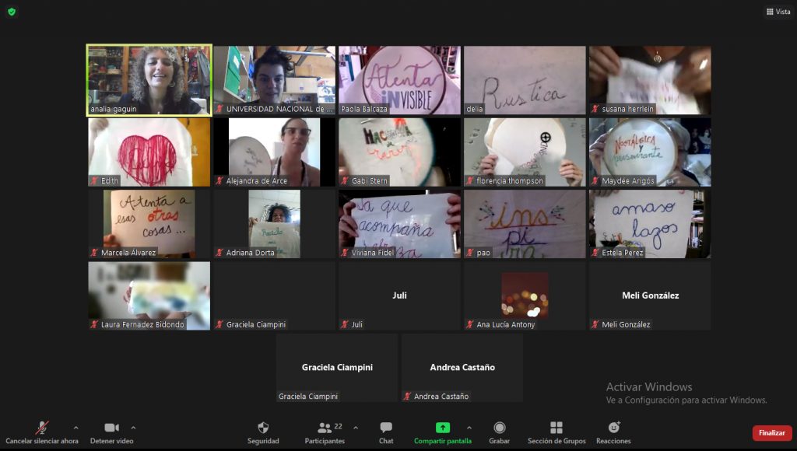Screen dimensions: 797x451
Task: Open the Participants panel icon
Action: click(325, 428)
